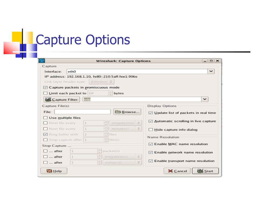Check the Stop capture after file(s) checkbox
Image resolution: width=264 pixels, height=198 pixels.
(45, 140)
